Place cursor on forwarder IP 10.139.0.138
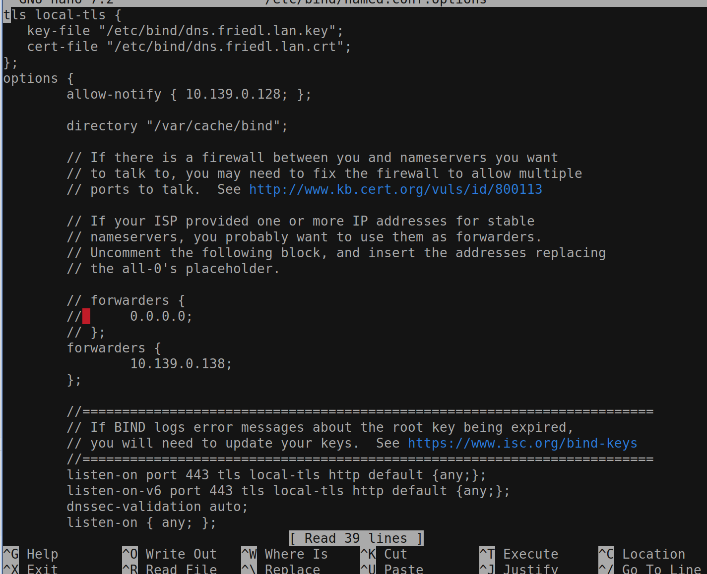Image resolution: width=707 pixels, height=574 pixels. [178, 364]
